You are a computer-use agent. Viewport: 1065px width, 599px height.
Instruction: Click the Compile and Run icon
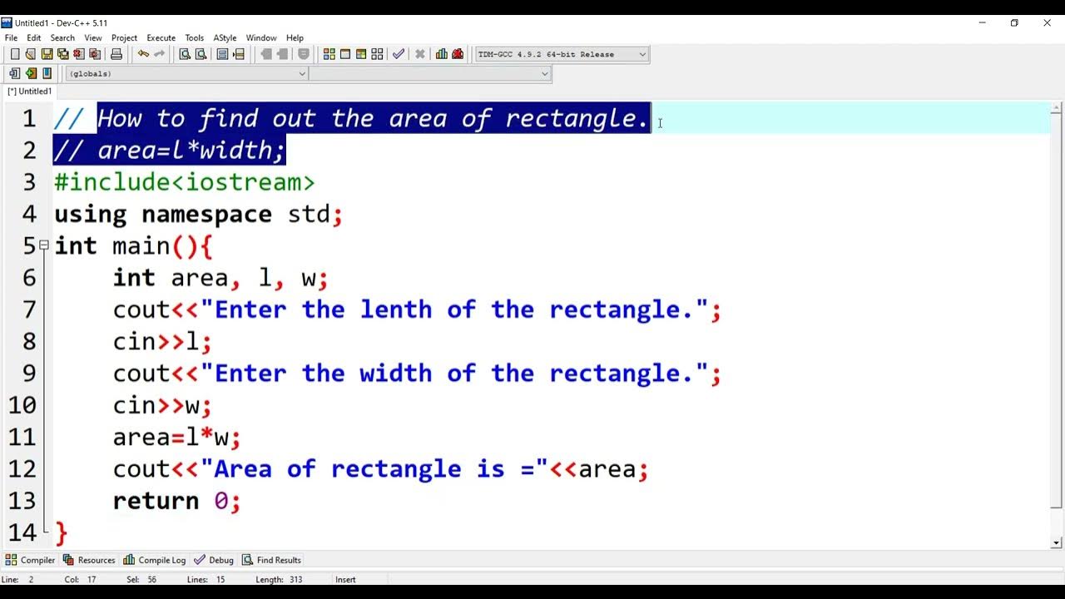361,54
